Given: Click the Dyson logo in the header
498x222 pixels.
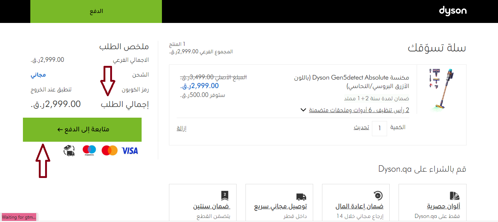Looking at the screenshot, I should click(453, 11).
